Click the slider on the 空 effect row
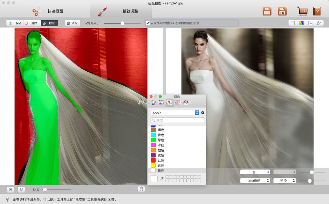This screenshot has width=329, height=204. click(312, 172)
